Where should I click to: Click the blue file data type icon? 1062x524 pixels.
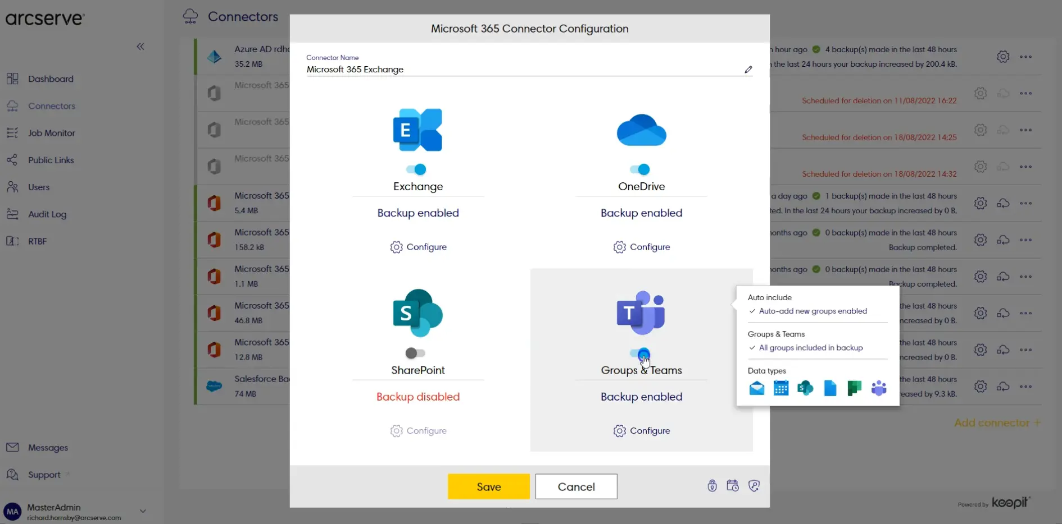click(x=830, y=388)
